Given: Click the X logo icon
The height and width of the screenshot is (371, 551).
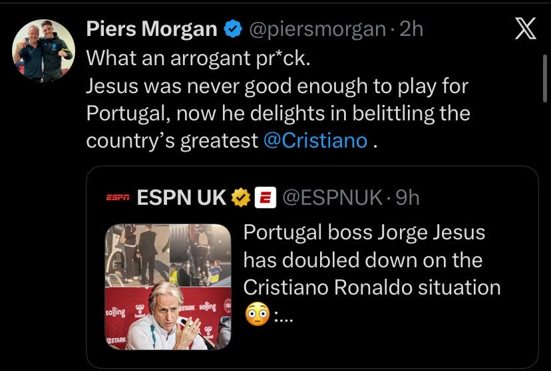Looking at the screenshot, I should pyautogui.click(x=525, y=28).
